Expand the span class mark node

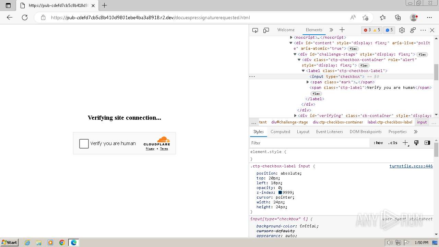pos(308,82)
